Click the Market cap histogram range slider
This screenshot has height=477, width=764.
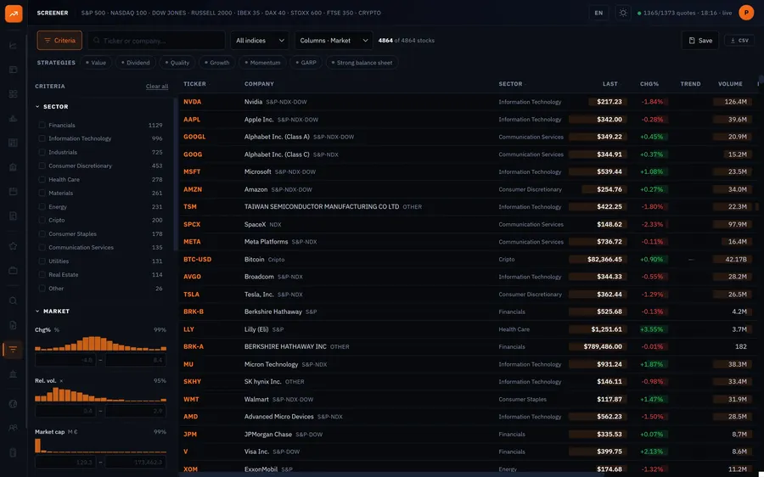click(101, 446)
